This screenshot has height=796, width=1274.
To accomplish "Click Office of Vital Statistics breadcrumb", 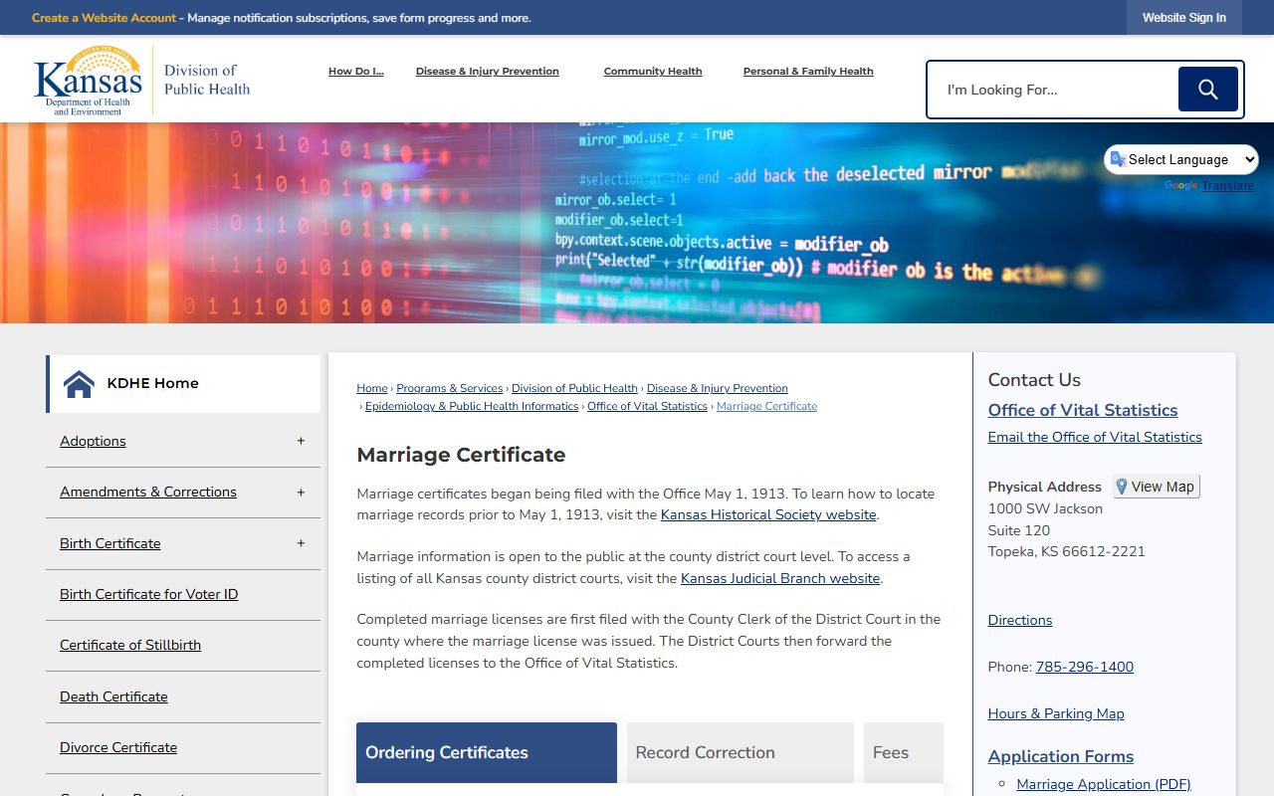I will click(x=647, y=406).
